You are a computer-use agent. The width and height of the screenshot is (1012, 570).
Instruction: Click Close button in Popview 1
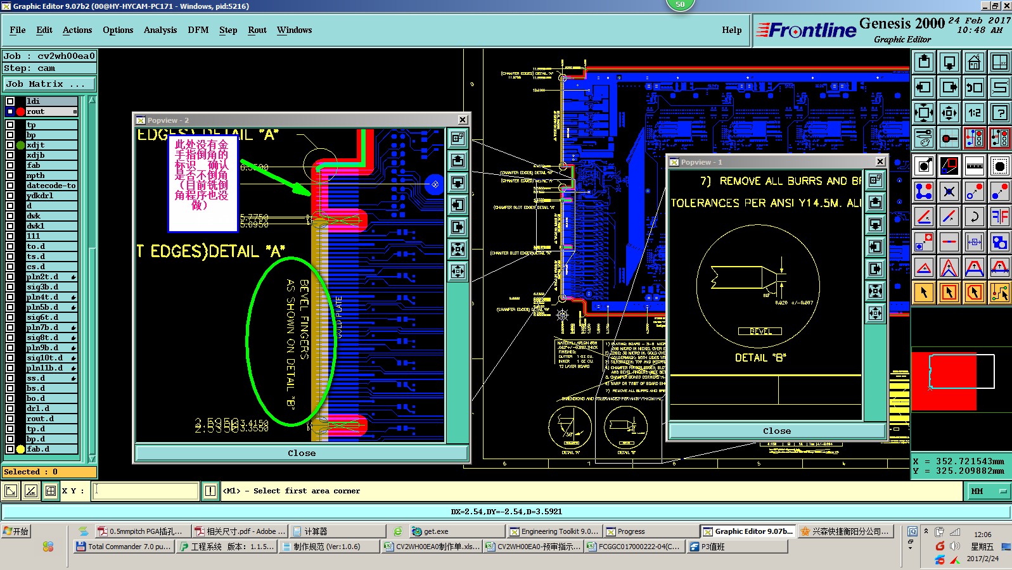click(777, 431)
